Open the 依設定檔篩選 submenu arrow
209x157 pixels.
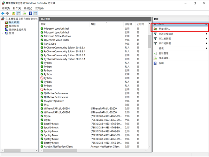[206, 34]
